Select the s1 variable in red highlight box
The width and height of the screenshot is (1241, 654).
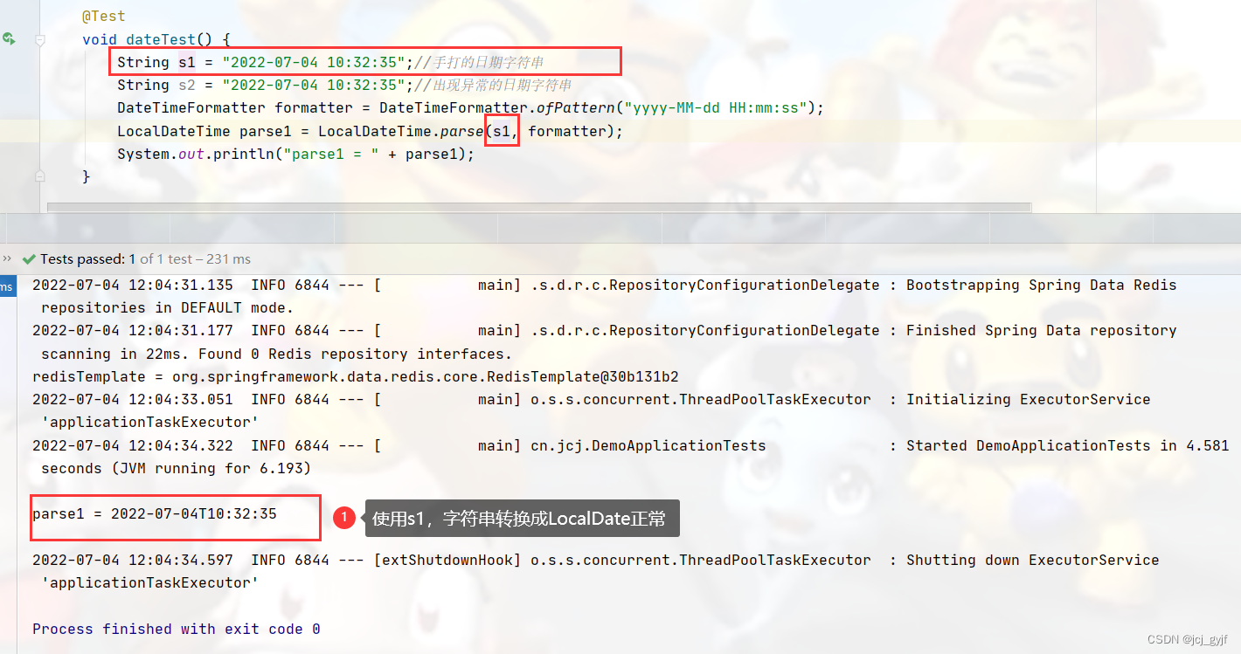click(x=502, y=130)
